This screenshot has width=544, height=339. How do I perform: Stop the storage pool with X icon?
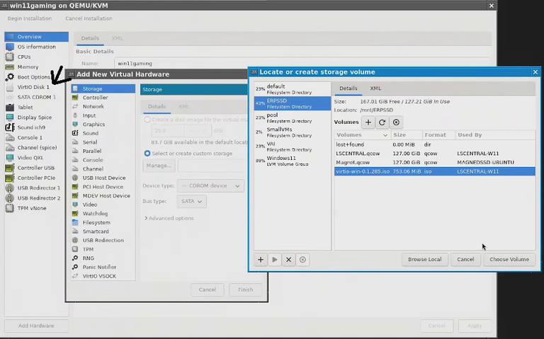tap(289, 260)
